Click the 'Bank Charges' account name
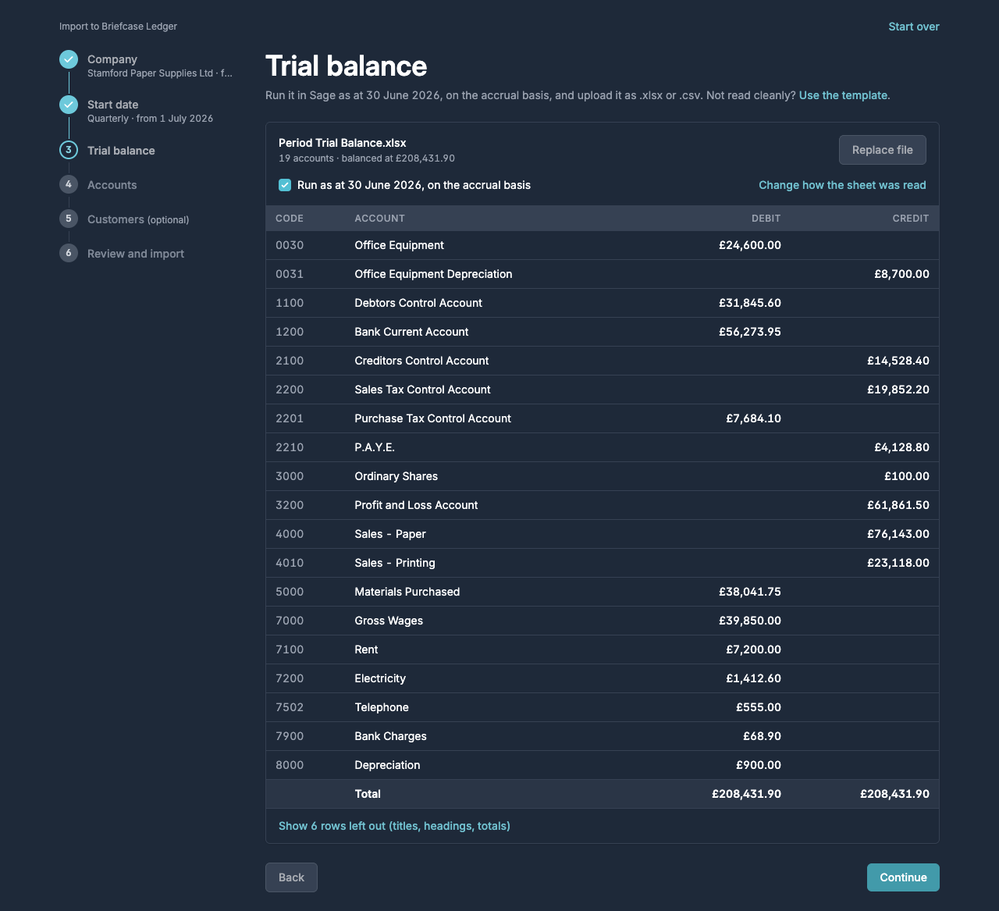The image size is (999, 911). coord(390,736)
